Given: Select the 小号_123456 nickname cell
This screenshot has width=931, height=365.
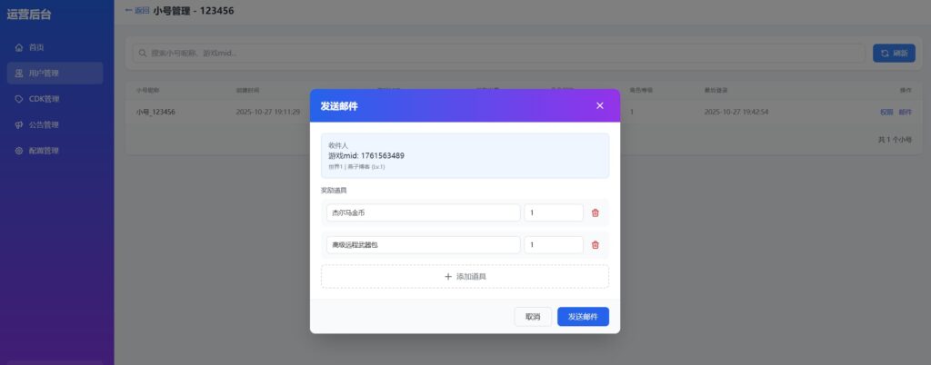Looking at the screenshot, I should click(155, 112).
